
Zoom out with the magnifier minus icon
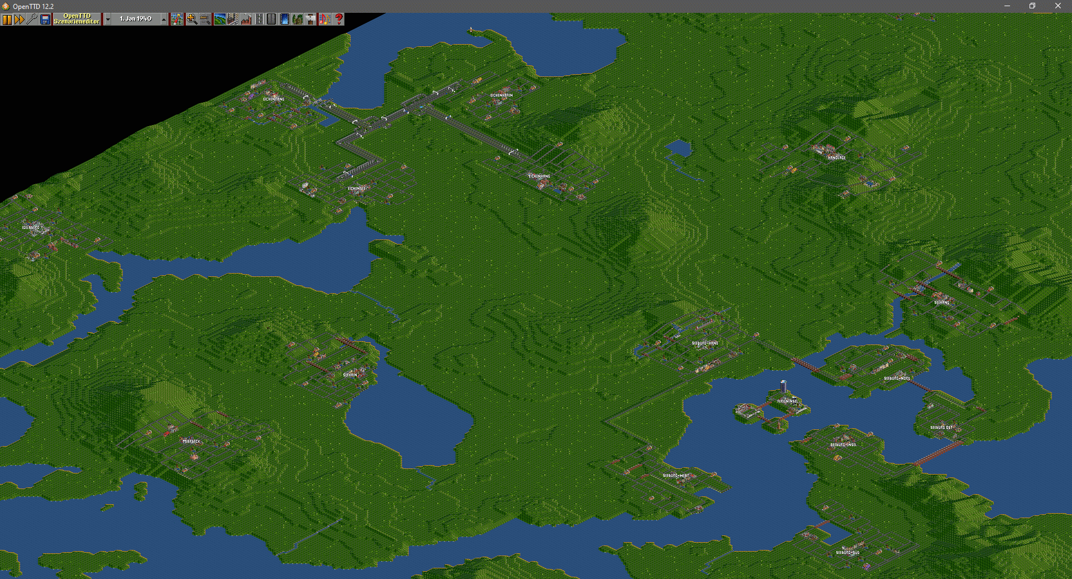click(x=205, y=20)
